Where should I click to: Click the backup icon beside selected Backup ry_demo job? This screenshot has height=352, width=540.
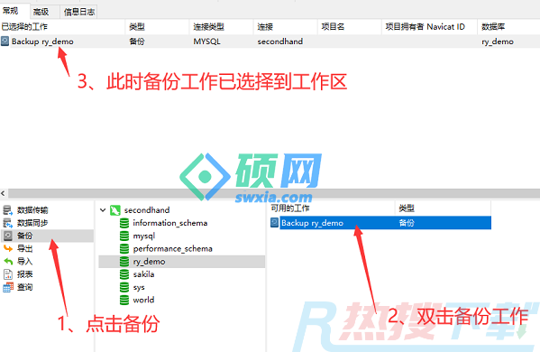click(5, 42)
